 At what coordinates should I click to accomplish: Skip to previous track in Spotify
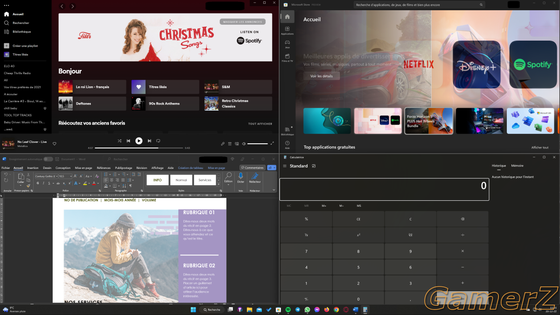point(128,140)
